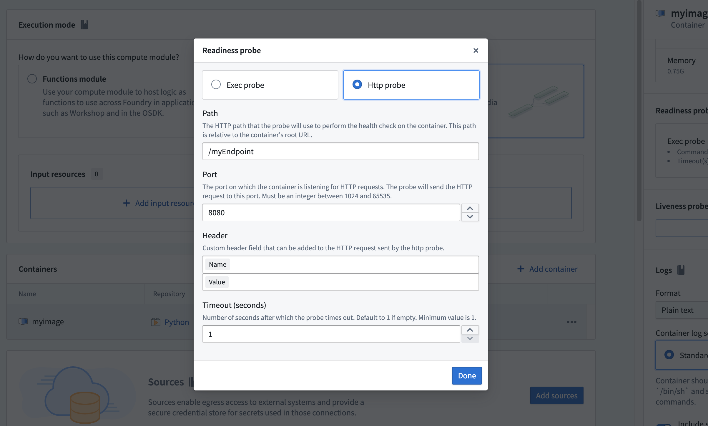Click the /myEndpoint path input field
This screenshot has width=708, height=426.
click(x=340, y=151)
